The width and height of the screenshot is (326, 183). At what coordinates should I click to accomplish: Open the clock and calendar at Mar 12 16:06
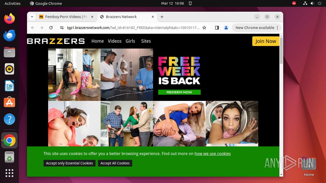(x=172, y=3)
